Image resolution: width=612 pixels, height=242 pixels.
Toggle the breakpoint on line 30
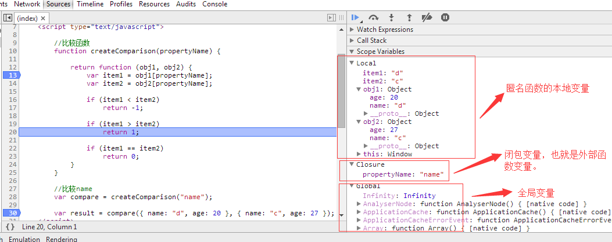tap(11, 213)
